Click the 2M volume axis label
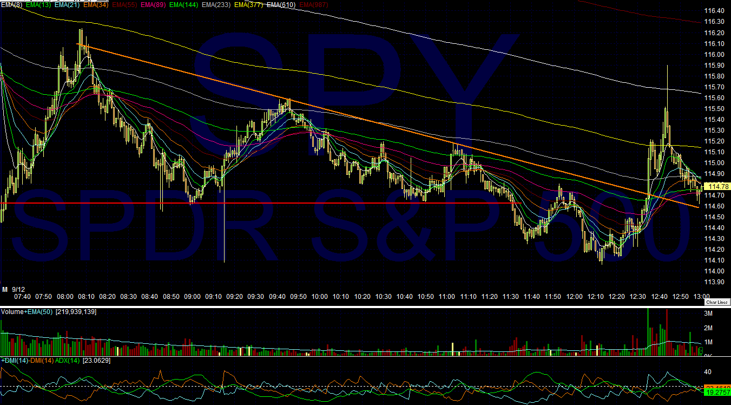Viewport: 731px width, 405px height. pyautogui.click(x=708, y=328)
